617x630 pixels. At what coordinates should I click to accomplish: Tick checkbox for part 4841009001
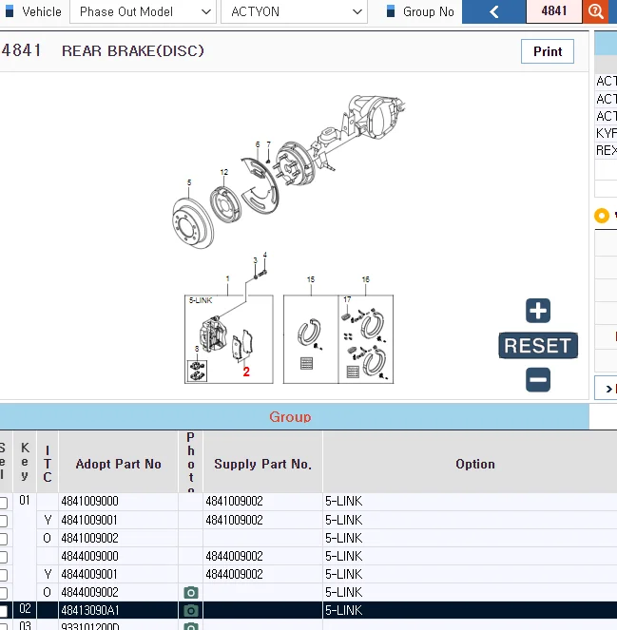[3, 521]
